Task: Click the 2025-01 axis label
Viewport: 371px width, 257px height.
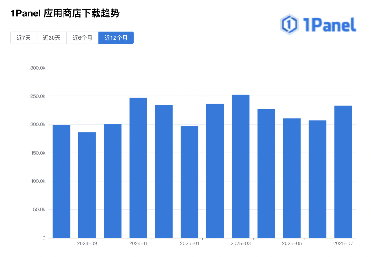Action: tap(189, 244)
